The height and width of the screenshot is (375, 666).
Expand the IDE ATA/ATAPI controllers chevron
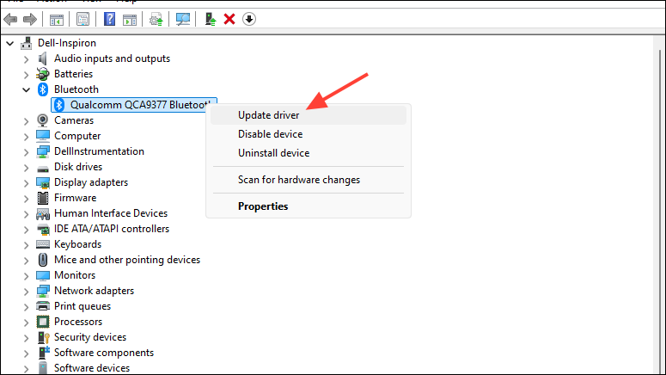tap(27, 230)
